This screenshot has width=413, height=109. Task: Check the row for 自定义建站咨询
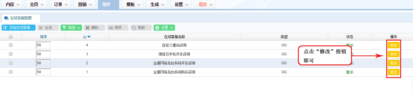[x=11, y=45]
